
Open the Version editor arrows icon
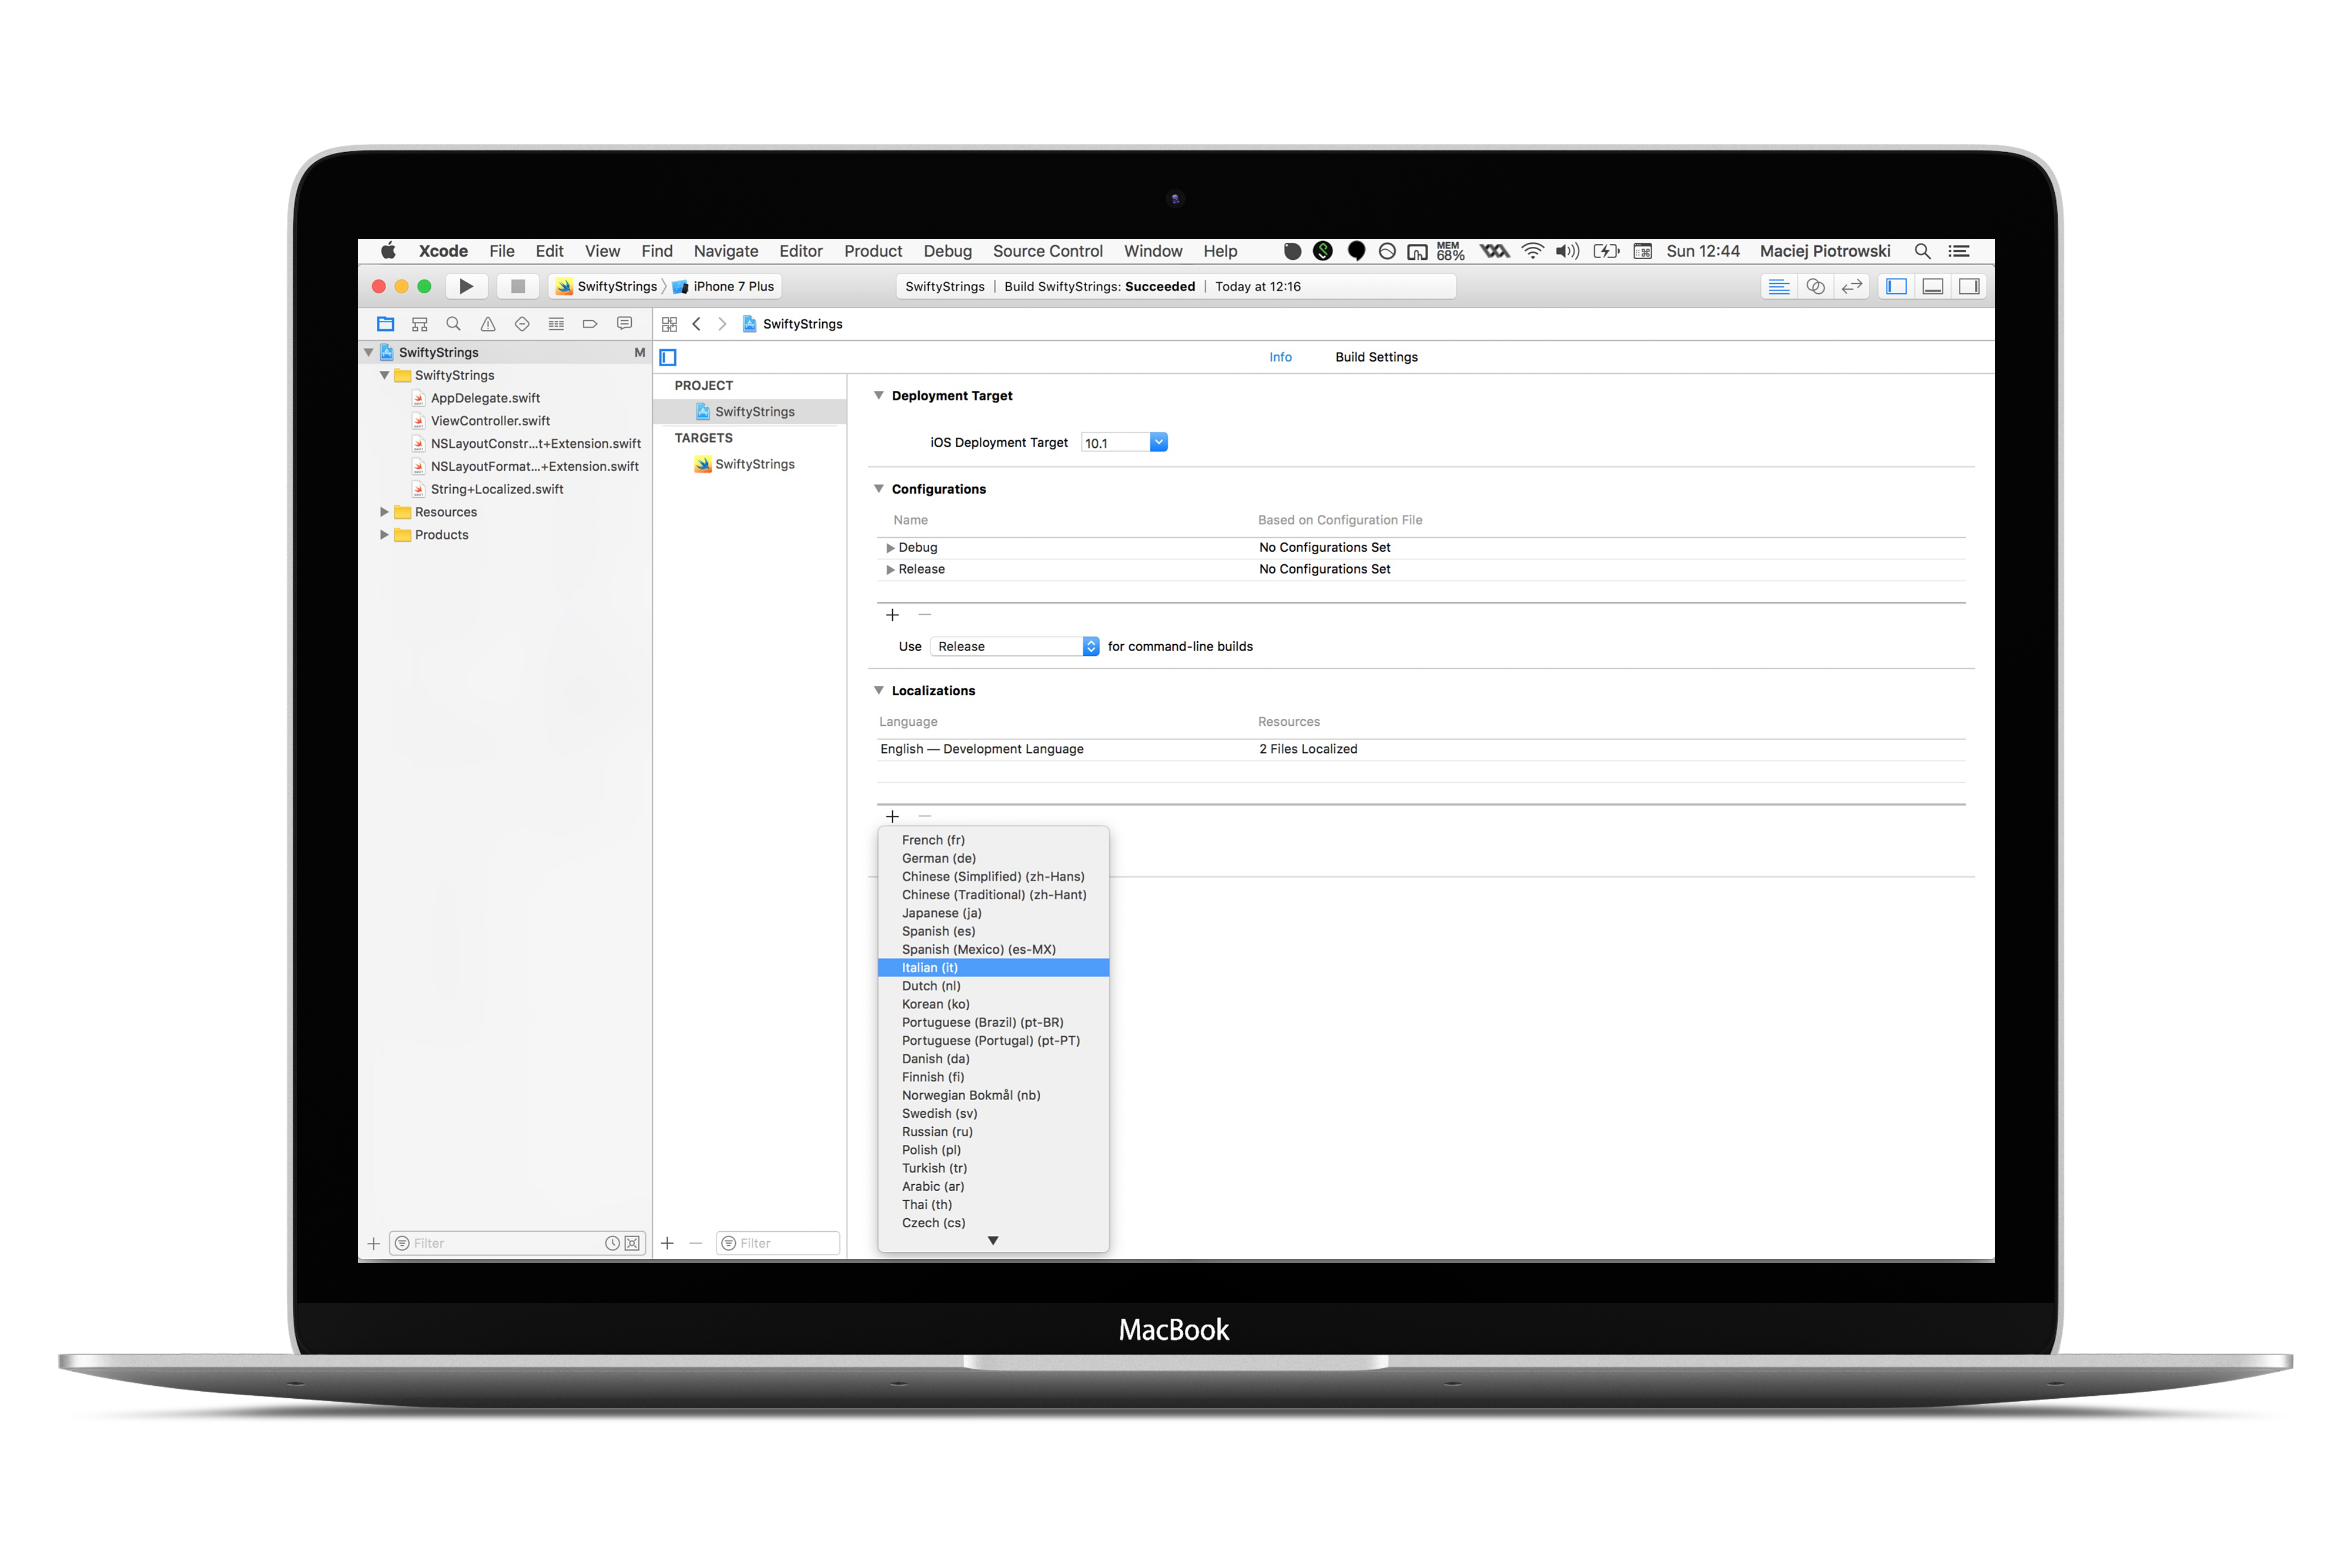click(1852, 287)
